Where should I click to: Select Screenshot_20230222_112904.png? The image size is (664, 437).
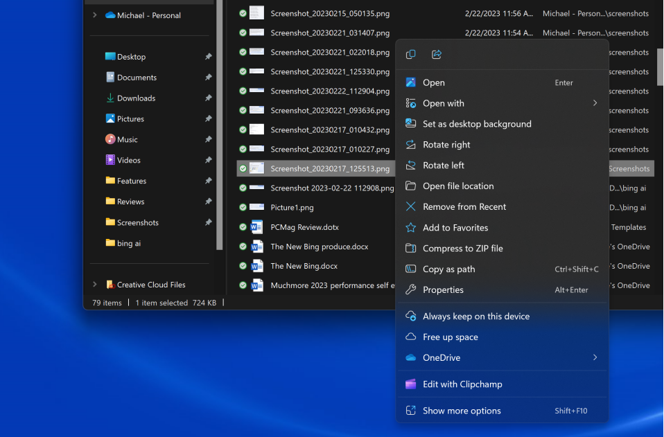pyautogui.click(x=330, y=91)
